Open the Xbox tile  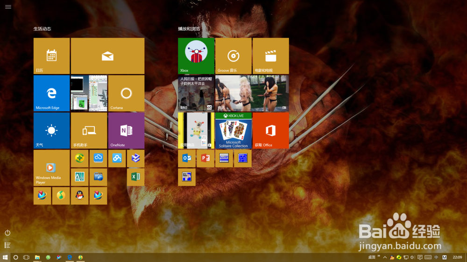coord(196,56)
